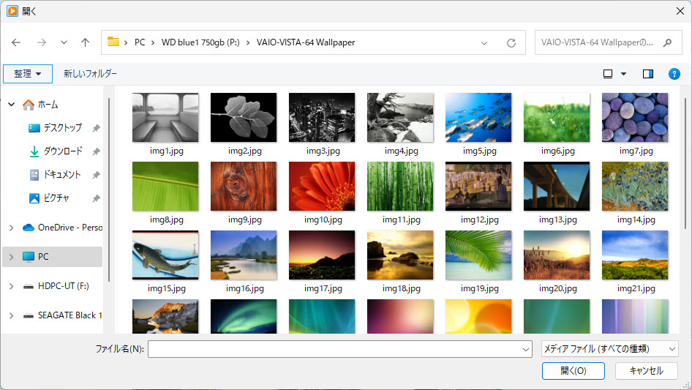This screenshot has height=390, width=692.
Task: Click the Back navigation arrow
Action: (x=16, y=42)
